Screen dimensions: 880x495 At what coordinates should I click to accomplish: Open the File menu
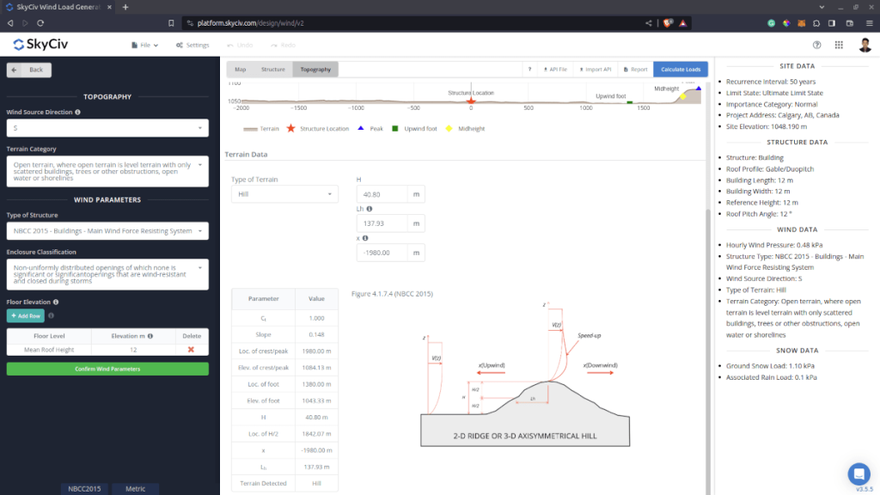144,45
